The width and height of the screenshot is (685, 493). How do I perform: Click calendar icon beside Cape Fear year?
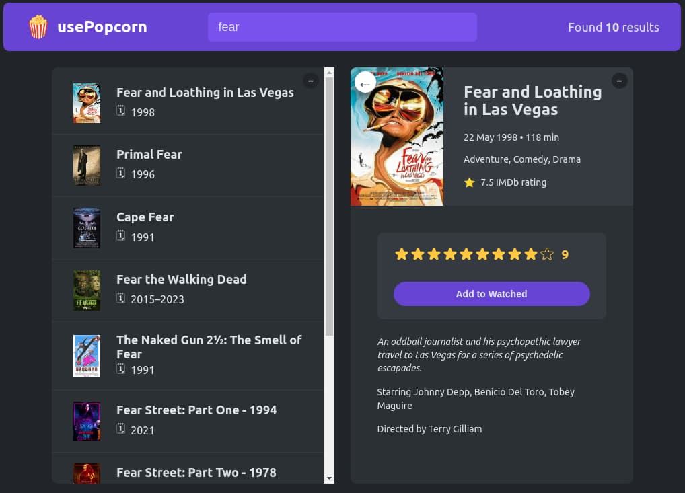[x=121, y=236]
